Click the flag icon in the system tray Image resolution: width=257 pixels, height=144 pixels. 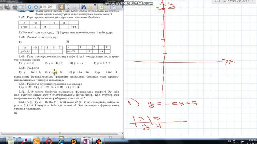point(243,142)
